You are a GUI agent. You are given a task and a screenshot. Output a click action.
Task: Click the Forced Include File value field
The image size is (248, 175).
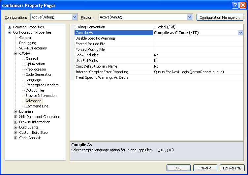[198, 44]
